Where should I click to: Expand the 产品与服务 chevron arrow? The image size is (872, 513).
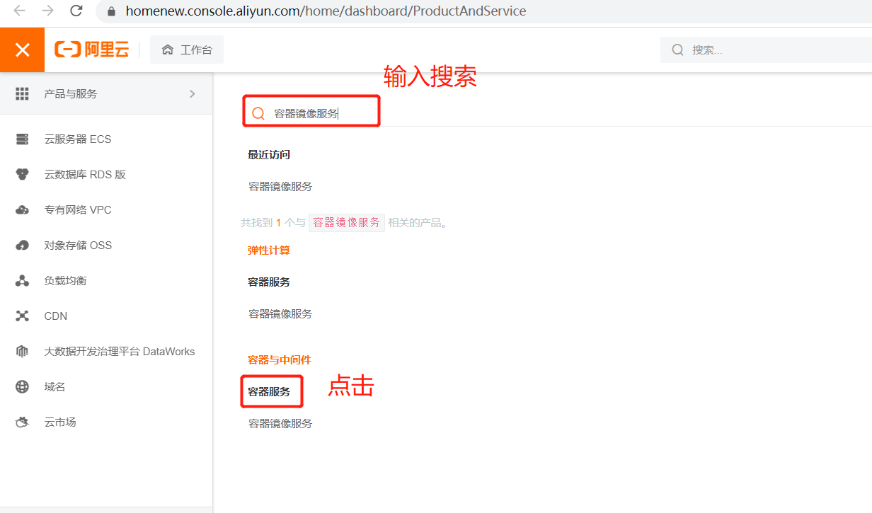[x=192, y=93]
